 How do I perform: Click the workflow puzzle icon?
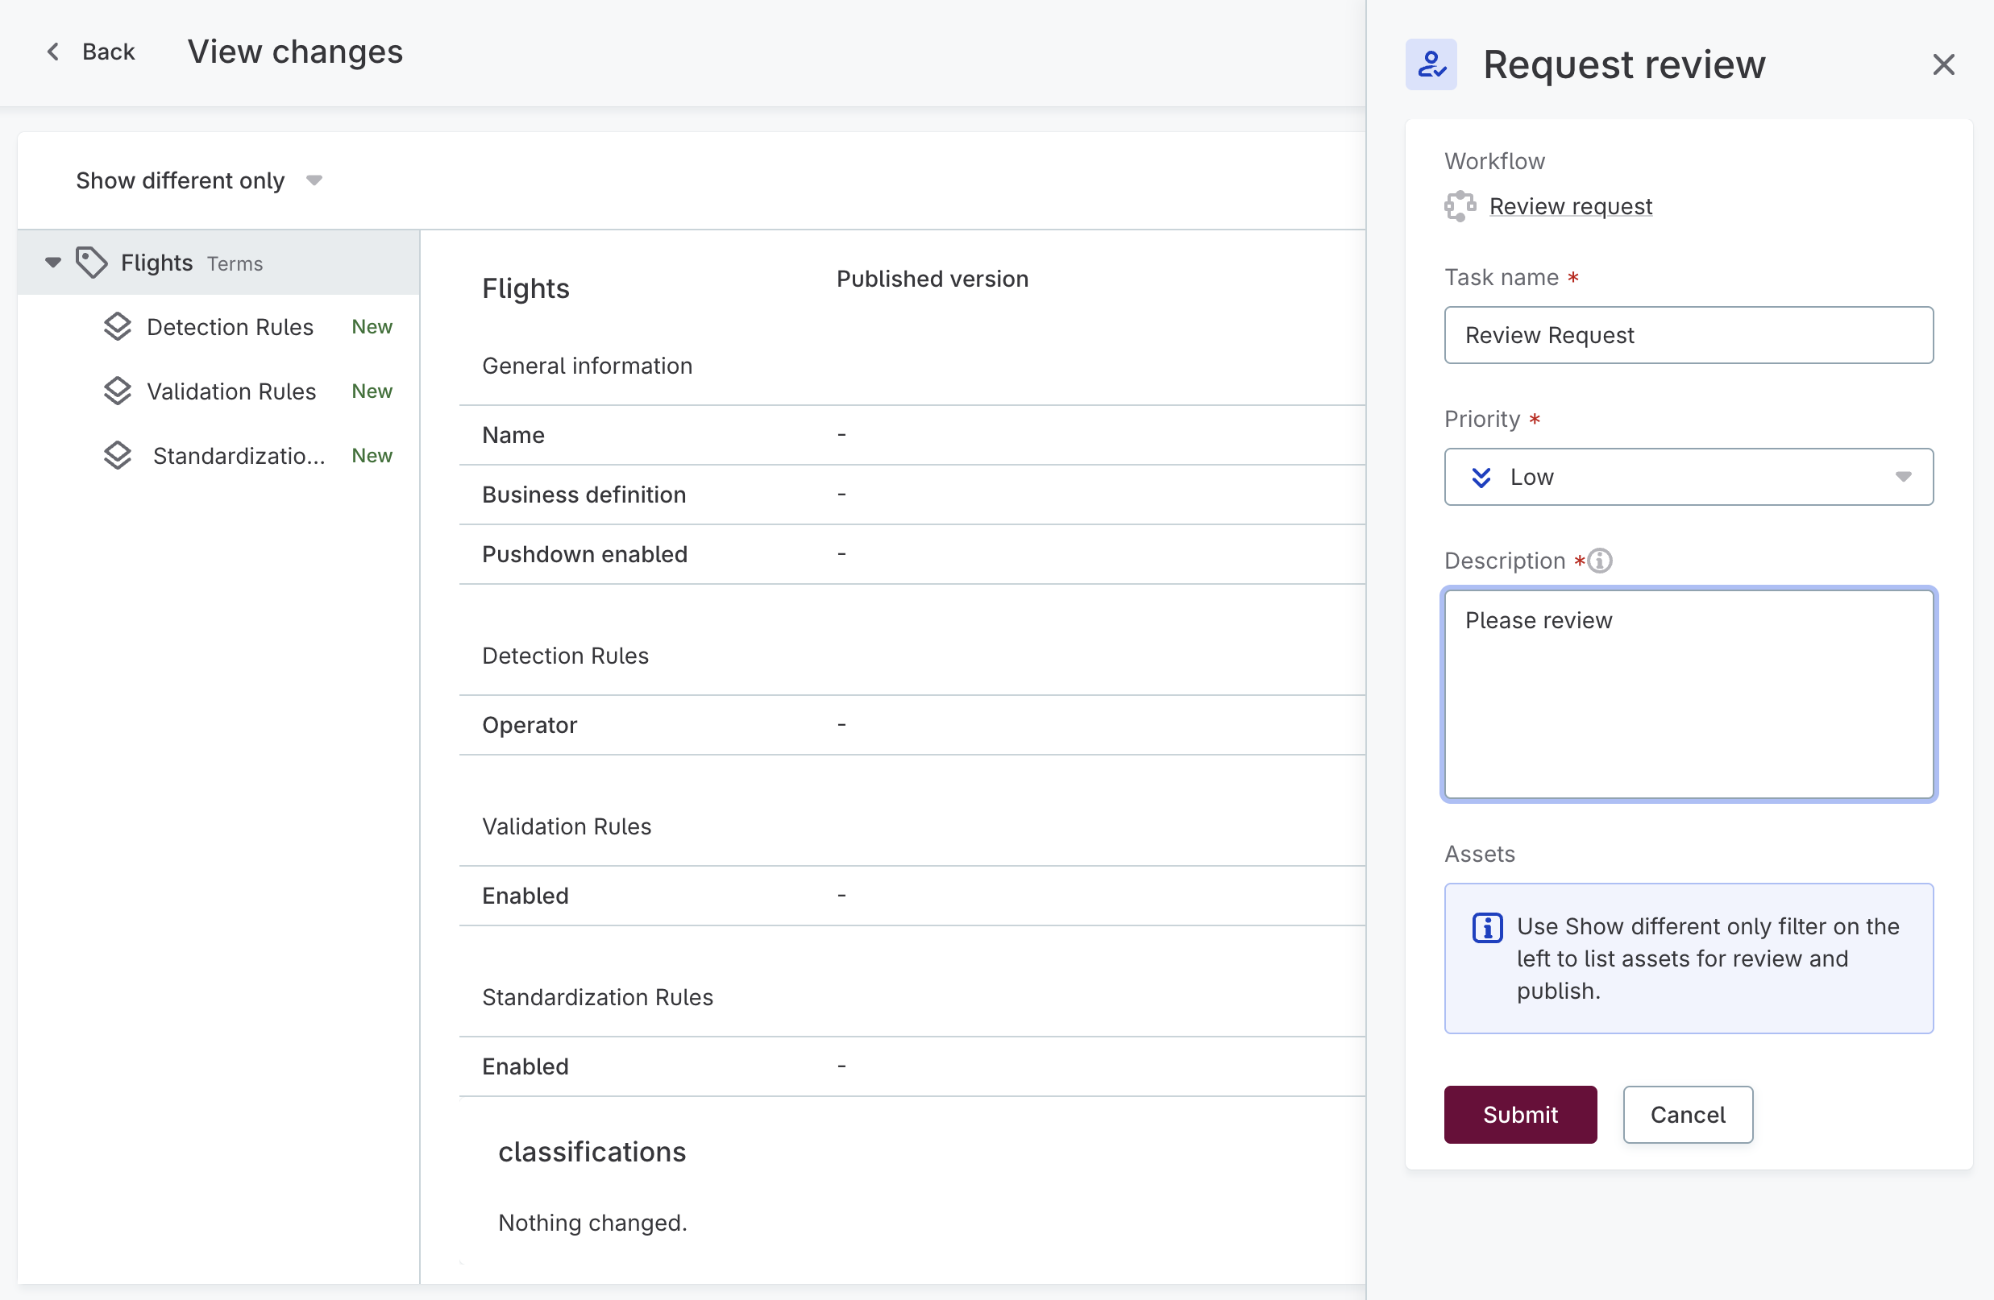(x=1460, y=206)
